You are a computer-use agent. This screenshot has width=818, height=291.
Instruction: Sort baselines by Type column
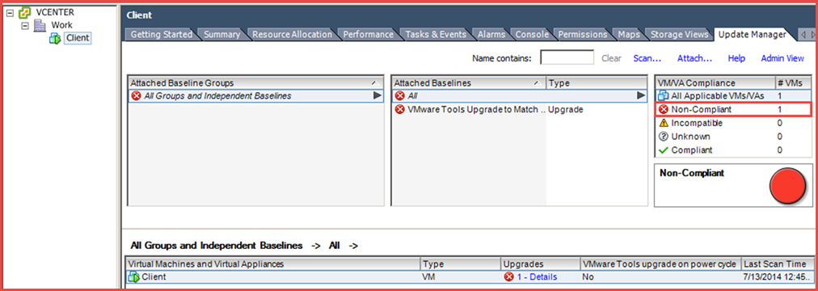point(597,83)
